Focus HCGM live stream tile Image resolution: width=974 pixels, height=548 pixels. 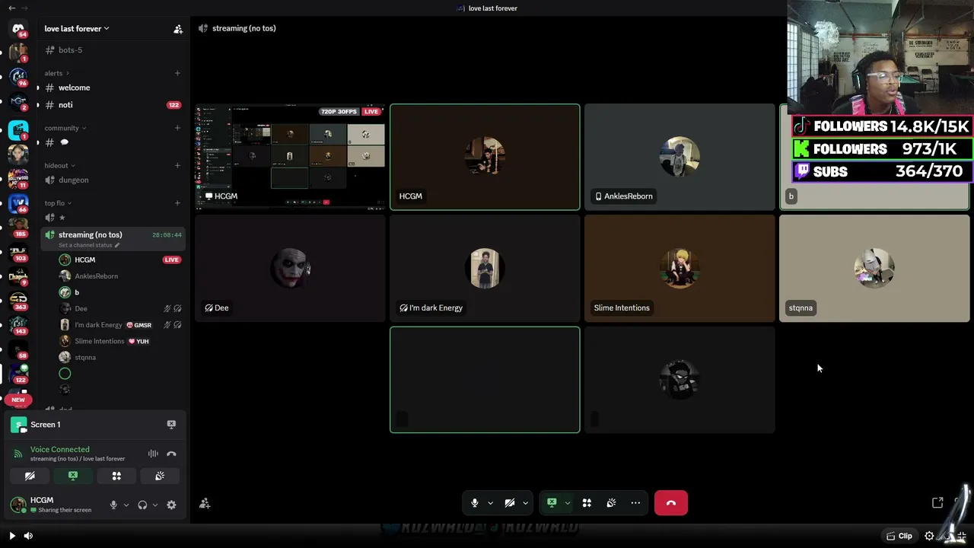[290, 157]
